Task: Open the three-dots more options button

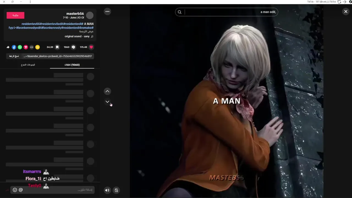Action: pyautogui.click(x=108, y=12)
